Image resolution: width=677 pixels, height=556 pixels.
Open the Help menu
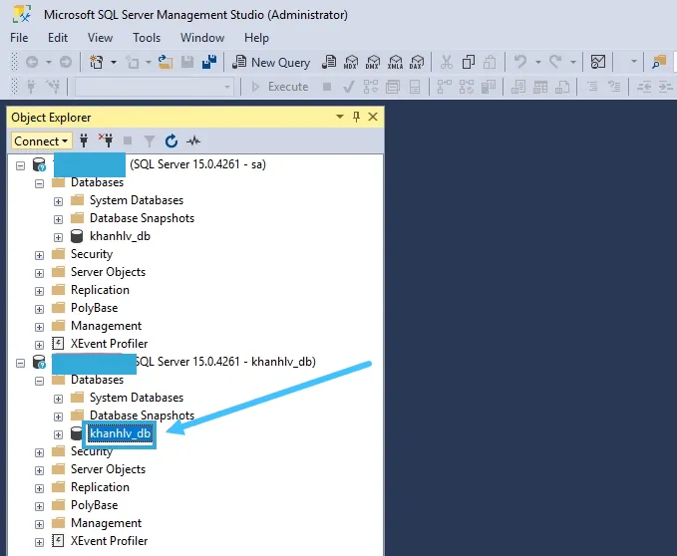pos(256,38)
